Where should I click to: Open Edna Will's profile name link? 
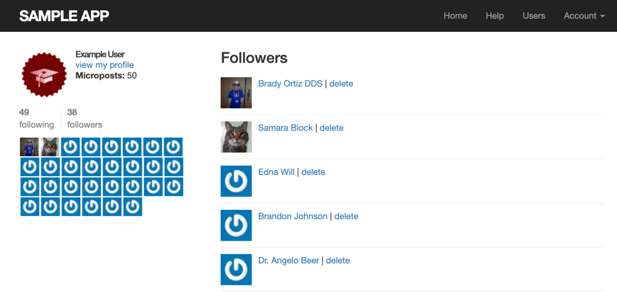(276, 172)
